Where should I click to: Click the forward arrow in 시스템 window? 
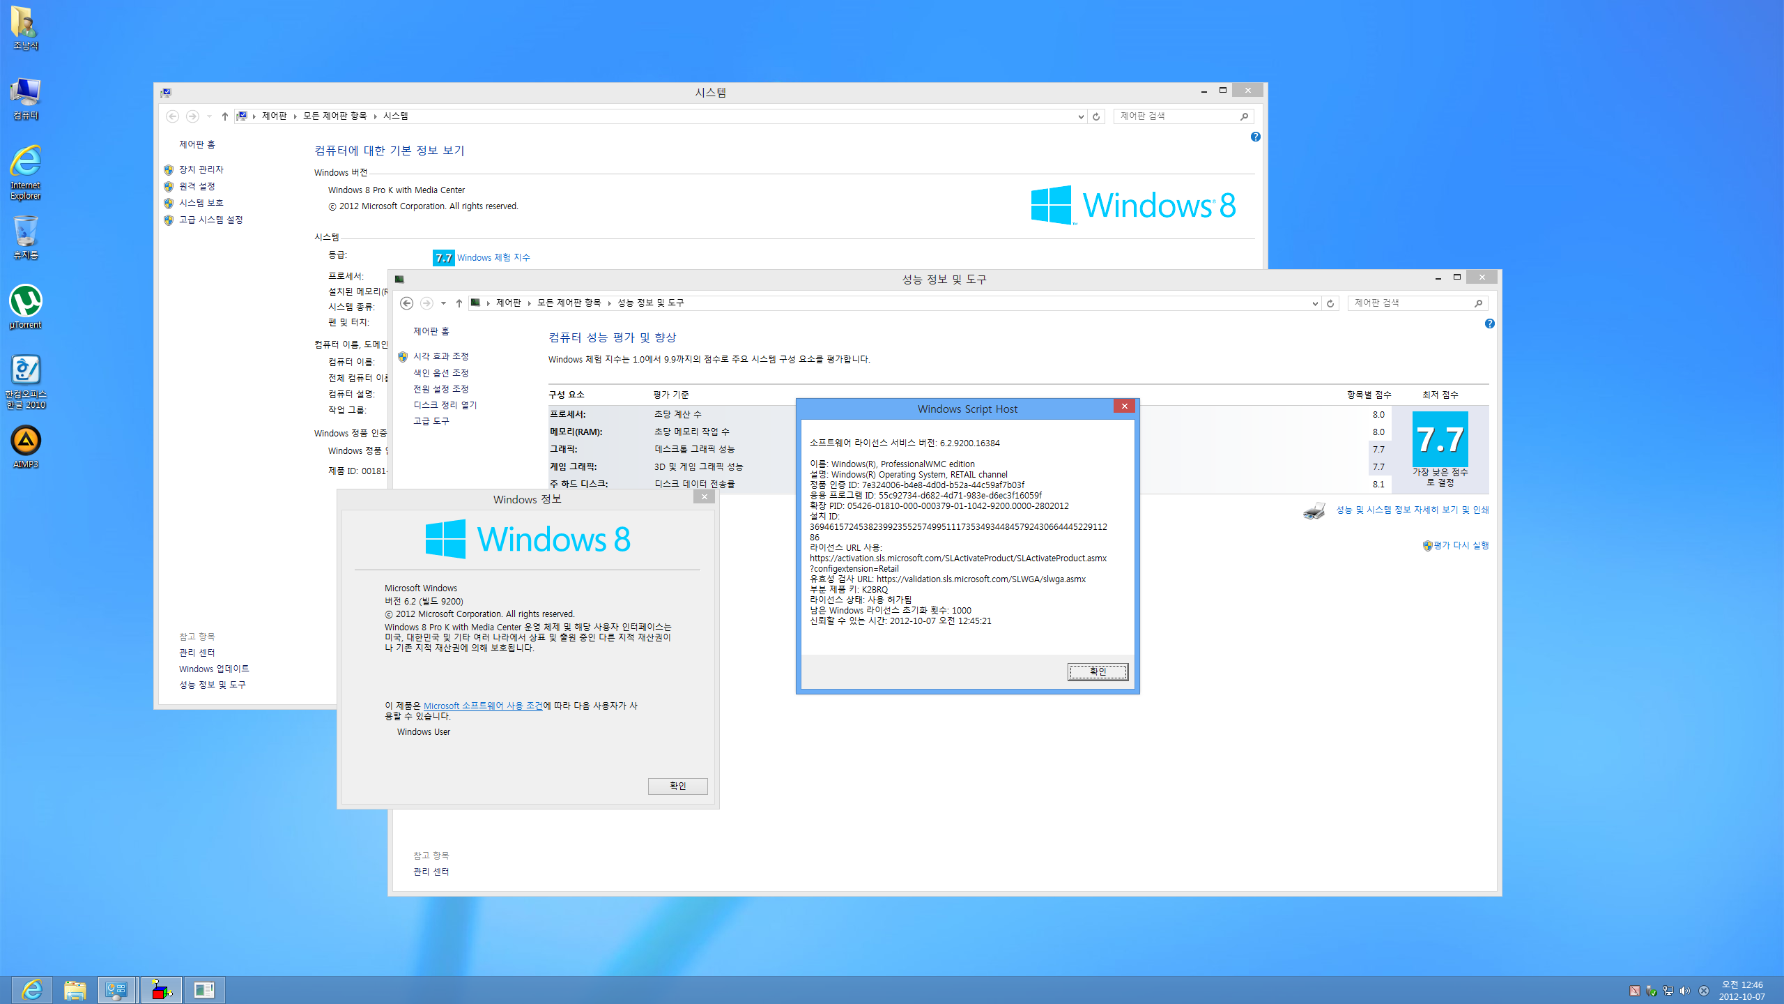(x=192, y=116)
